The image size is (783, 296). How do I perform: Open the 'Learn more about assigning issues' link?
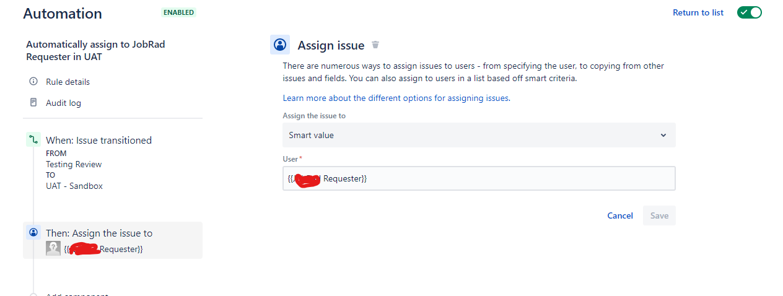[x=396, y=98]
